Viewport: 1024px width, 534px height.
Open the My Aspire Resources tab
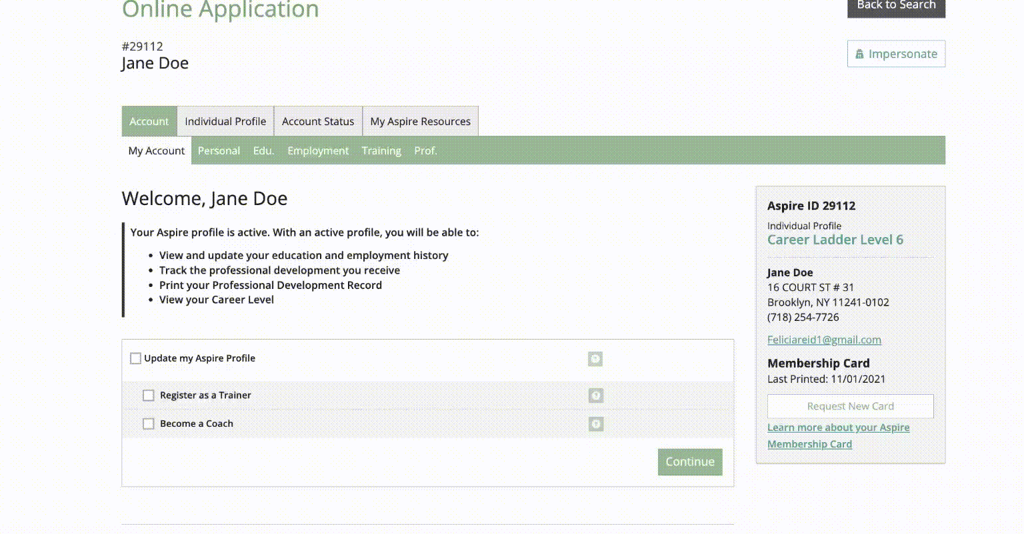click(420, 121)
